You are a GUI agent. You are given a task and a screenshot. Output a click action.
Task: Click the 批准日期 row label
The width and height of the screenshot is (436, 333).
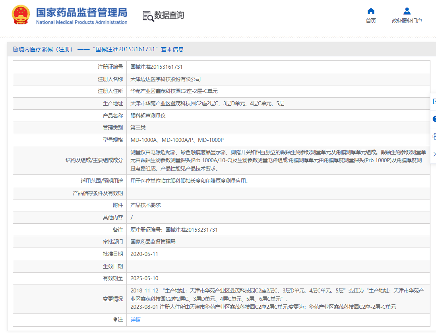pyautogui.click(x=112, y=254)
